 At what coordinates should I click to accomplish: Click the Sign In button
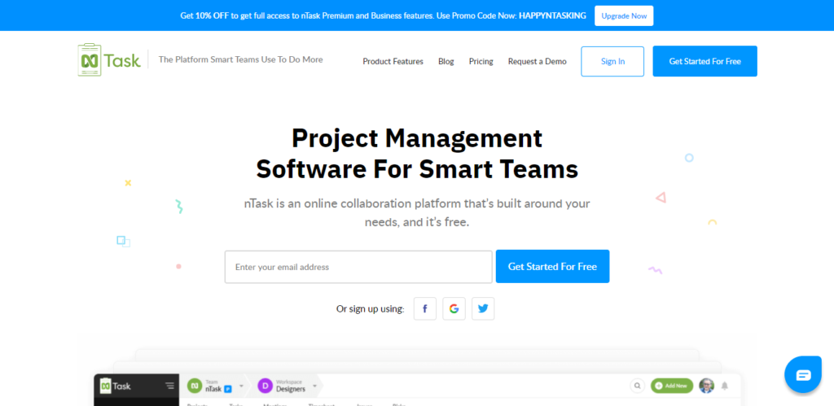612,62
